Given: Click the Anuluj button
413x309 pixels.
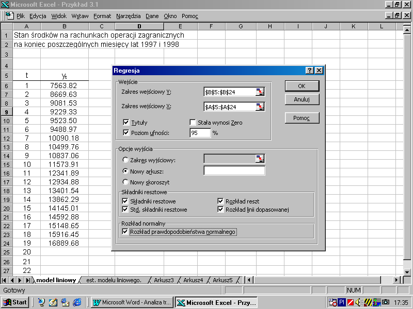Looking at the screenshot, I should pyautogui.click(x=302, y=99).
